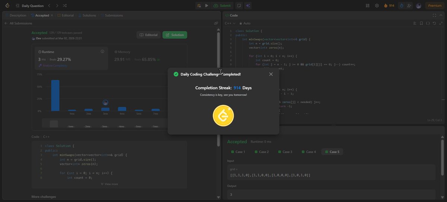Open the notes icon beside Submit

pyautogui.click(x=239, y=6)
